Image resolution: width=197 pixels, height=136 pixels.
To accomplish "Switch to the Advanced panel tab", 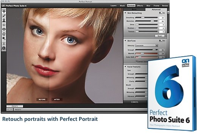I will (x=156, y=9).
